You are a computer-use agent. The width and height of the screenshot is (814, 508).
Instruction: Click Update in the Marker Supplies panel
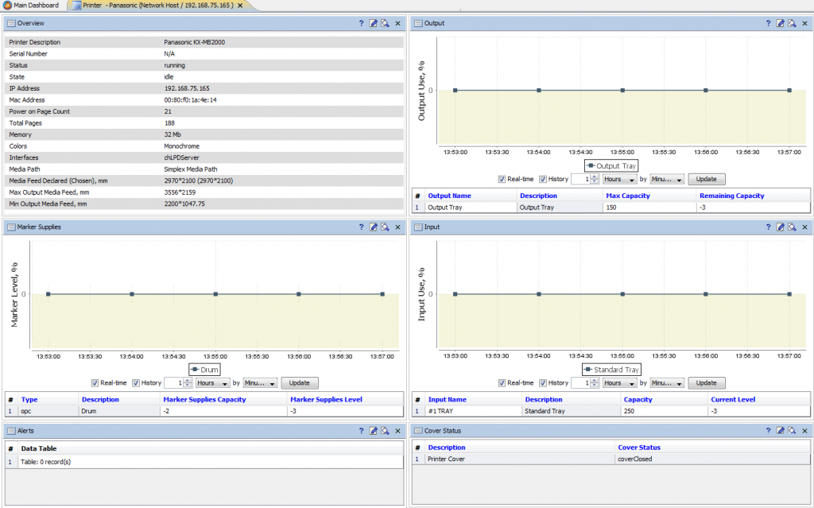pyautogui.click(x=300, y=382)
